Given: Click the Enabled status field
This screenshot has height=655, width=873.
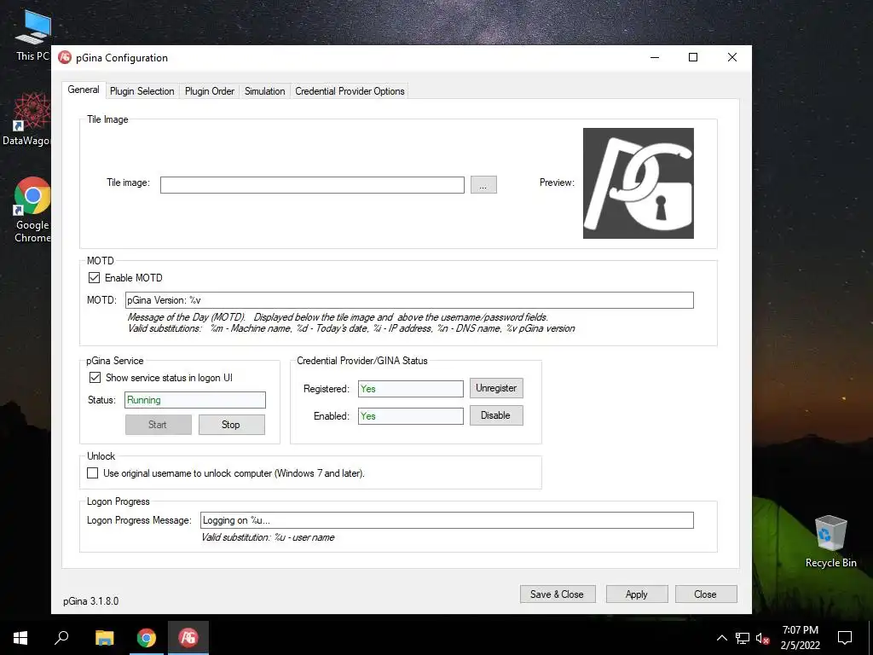Looking at the screenshot, I should point(410,416).
